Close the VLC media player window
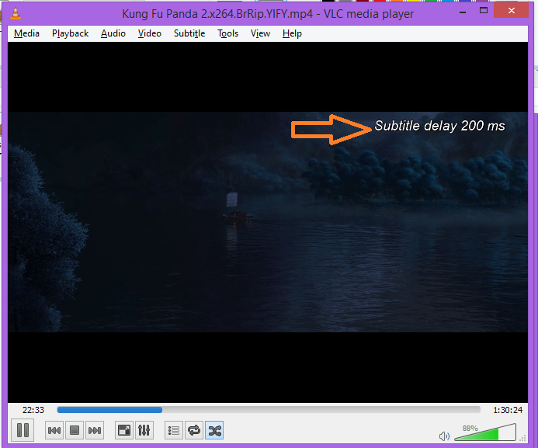The height and width of the screenshot is (448, 538). [x=512, y=11]
